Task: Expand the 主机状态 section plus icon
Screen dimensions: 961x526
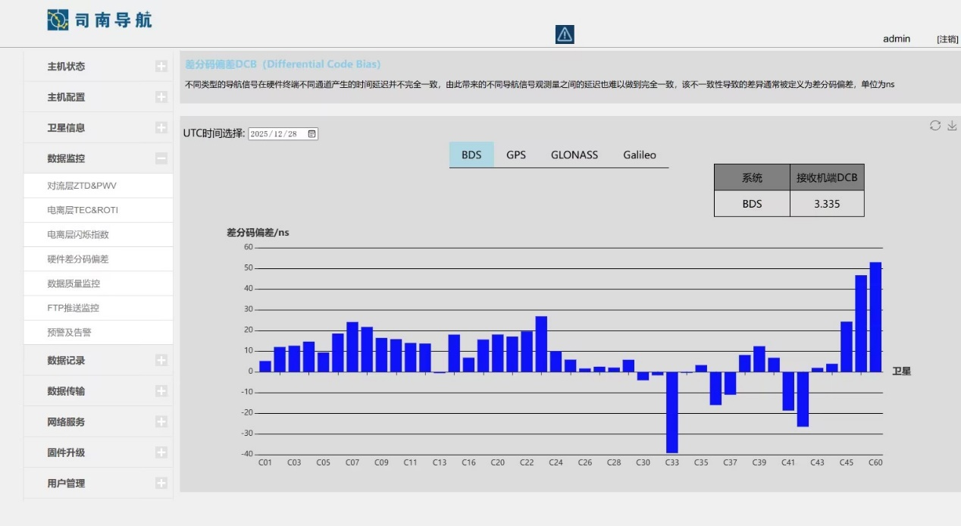Action: [161, 67]
